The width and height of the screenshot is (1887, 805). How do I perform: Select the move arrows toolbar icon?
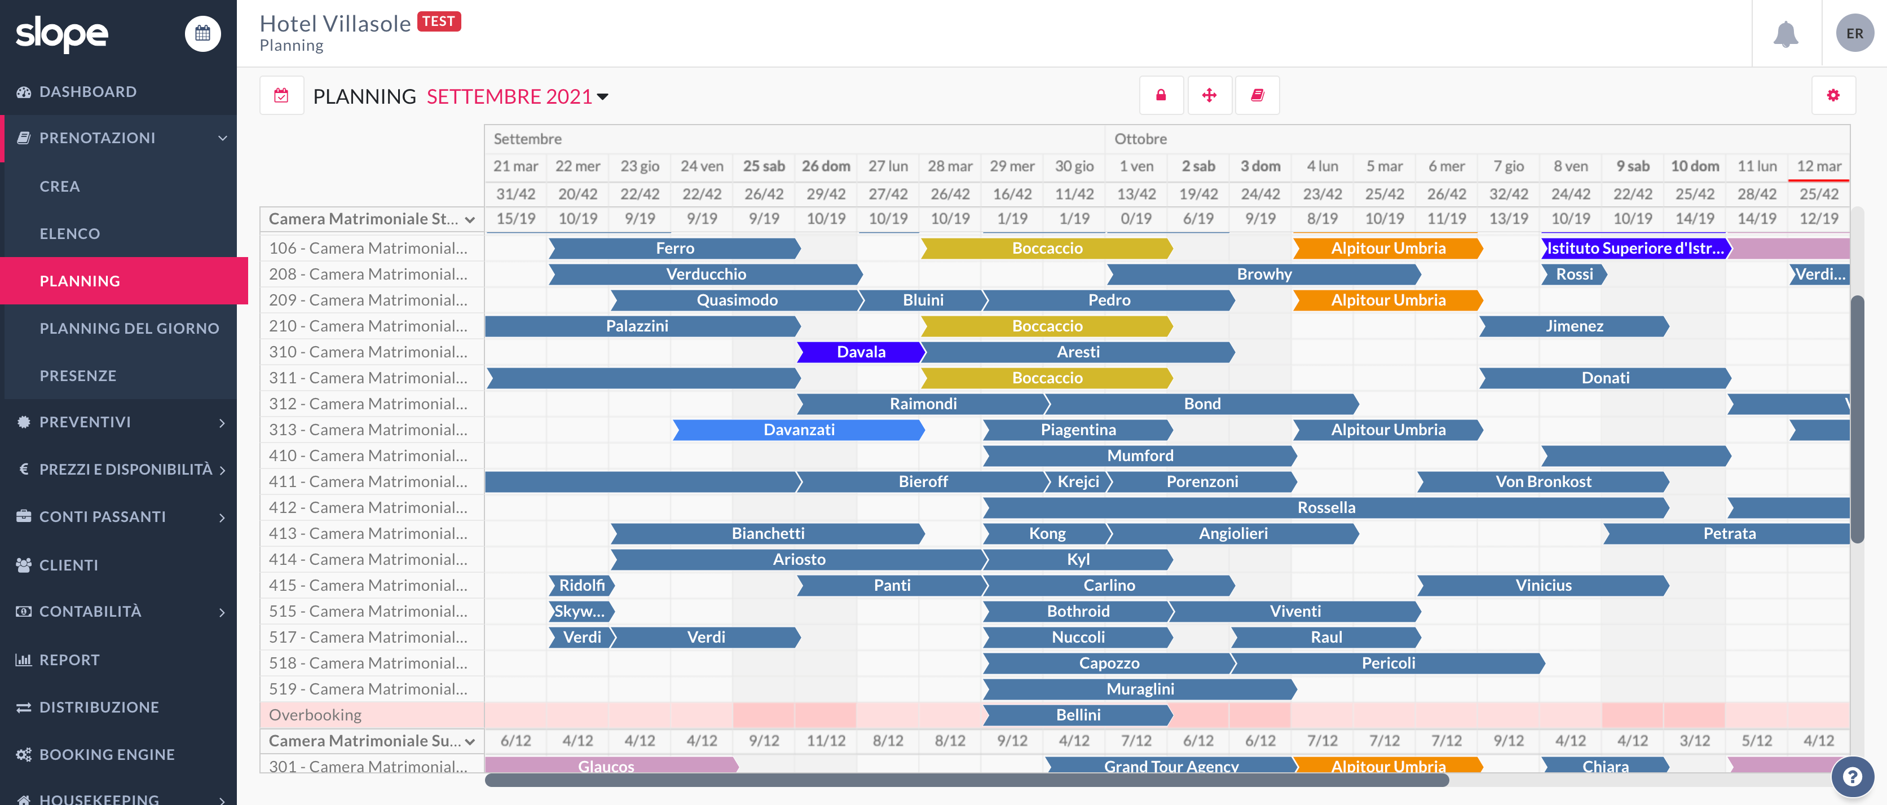pos(1210,95)
